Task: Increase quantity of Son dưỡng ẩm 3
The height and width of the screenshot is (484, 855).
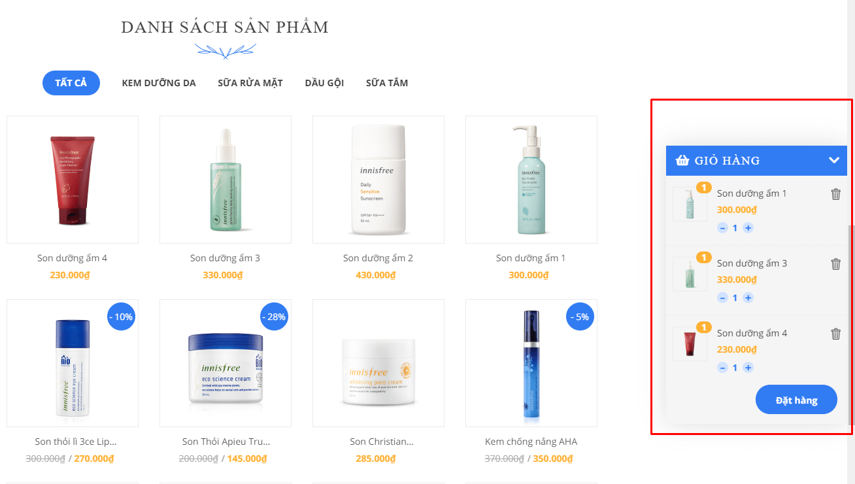Action: pos(748,298)
